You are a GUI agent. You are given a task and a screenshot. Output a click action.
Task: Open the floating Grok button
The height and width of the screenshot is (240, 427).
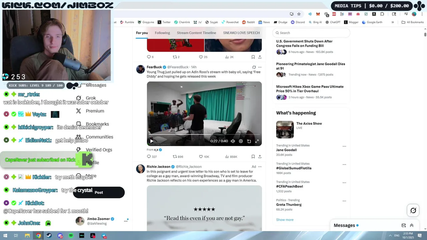tap(413, 210)
